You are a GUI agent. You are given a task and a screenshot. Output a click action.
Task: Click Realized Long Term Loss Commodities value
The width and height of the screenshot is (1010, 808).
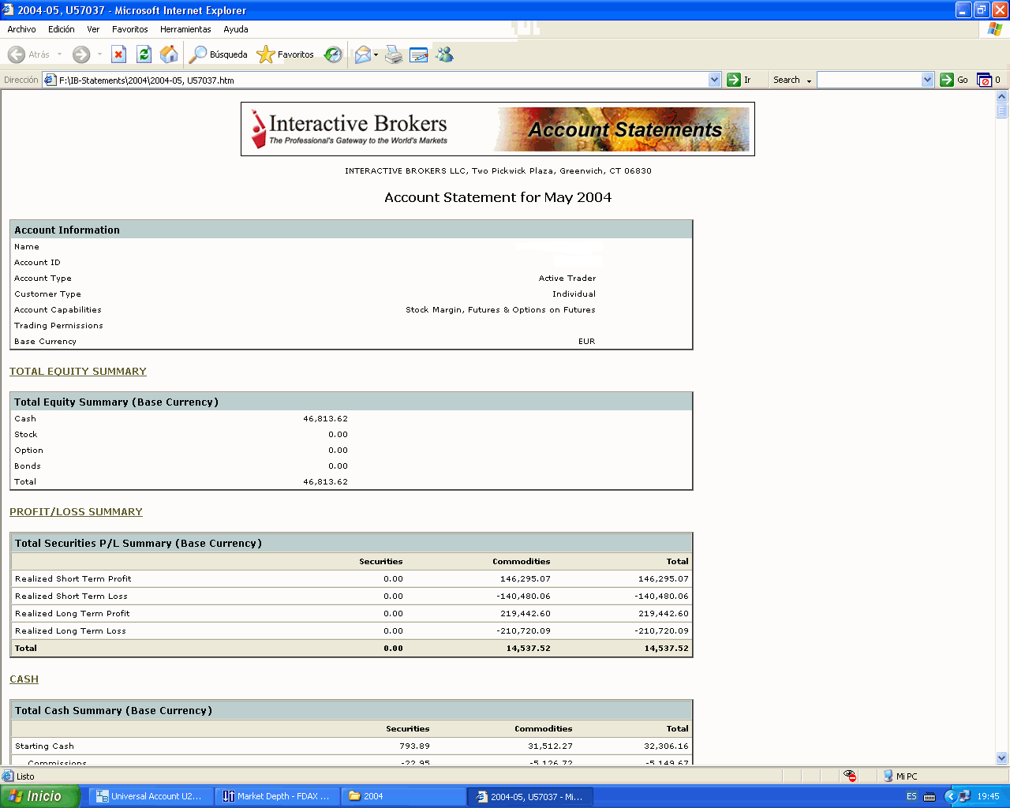524,631
